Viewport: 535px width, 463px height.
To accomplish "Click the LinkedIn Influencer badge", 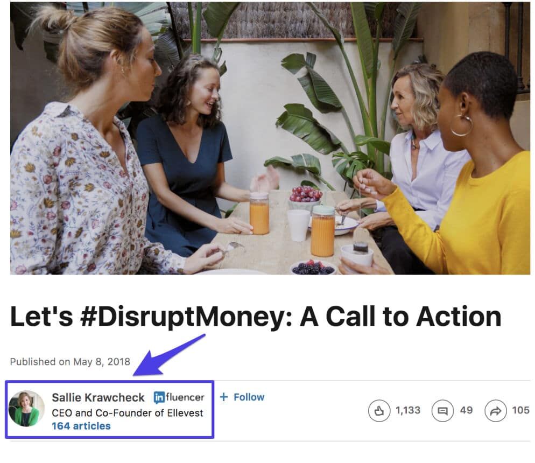I will tap(179, 397).
